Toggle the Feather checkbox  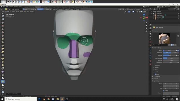tap(164, 91)
